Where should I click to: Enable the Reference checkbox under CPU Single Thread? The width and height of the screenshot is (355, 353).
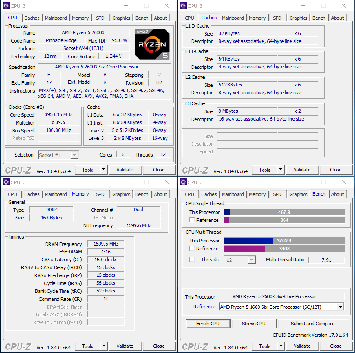(x=192, y=220)
